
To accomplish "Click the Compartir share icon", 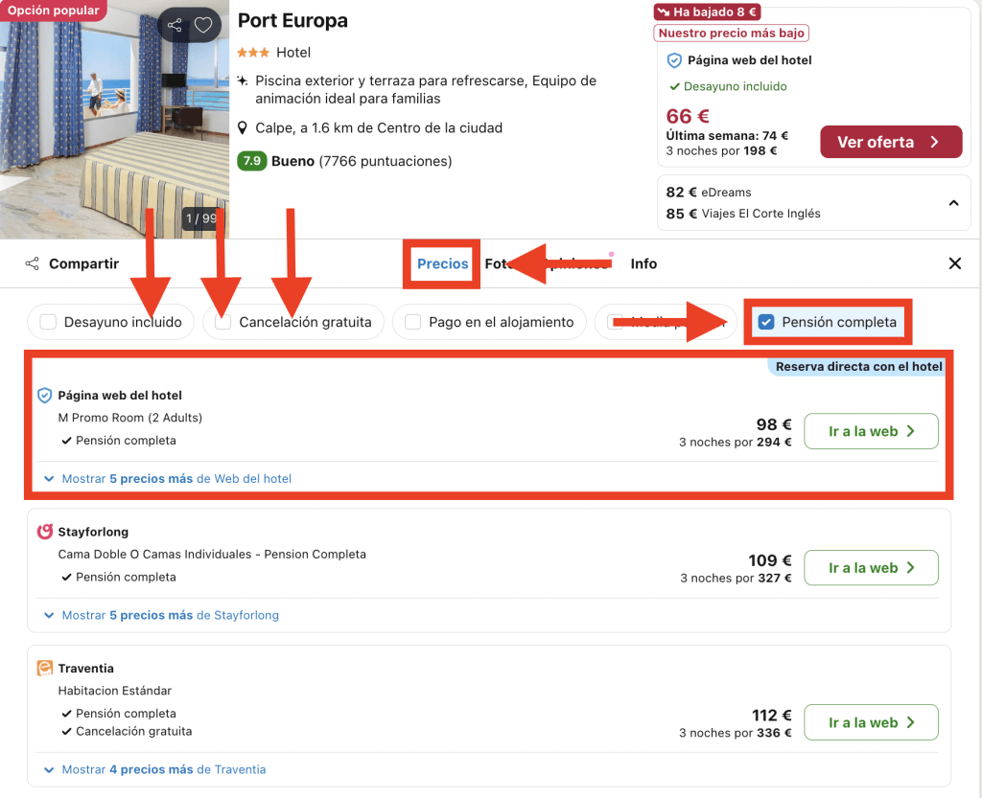I will [33, 263].
